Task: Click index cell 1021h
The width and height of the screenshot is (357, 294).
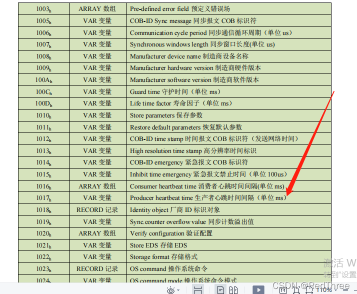Action: click(43, 245)
